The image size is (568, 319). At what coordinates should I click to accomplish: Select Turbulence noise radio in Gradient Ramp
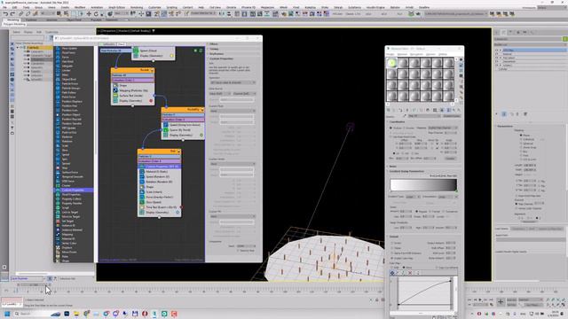(444, 211)
